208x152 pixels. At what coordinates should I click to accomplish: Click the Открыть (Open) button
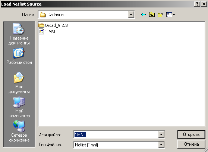tap(191, 134)
